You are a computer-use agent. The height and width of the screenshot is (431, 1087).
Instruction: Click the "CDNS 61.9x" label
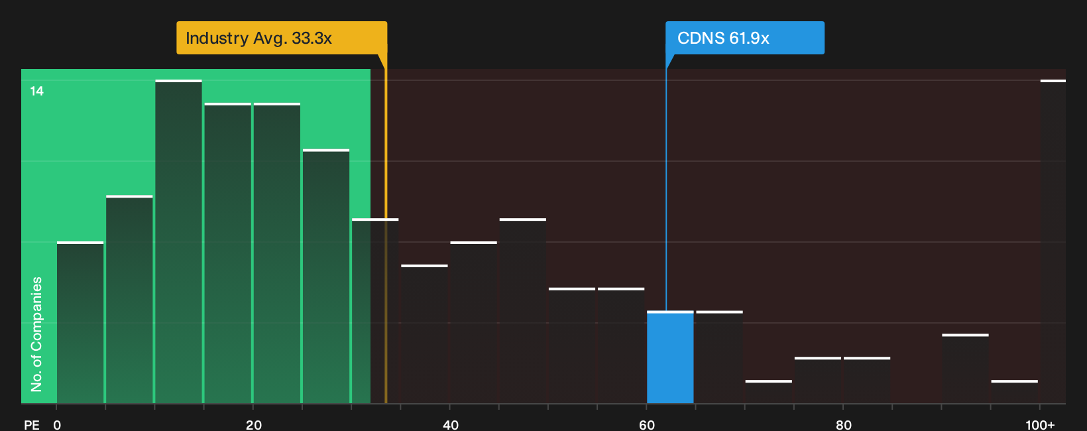[x=745, y=38]
